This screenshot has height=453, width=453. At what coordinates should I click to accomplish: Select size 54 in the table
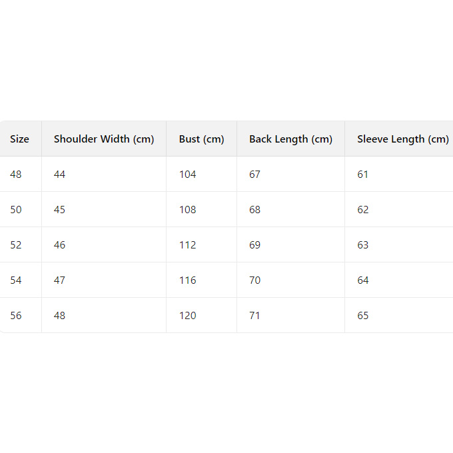pyautogui.click(x=16, y=280)
